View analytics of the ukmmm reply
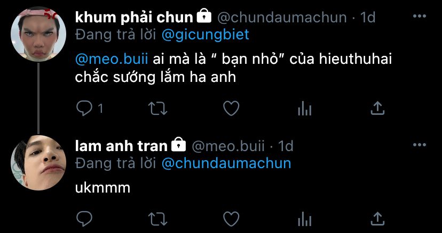This screenshot has height=233, width=442. pos(304,219)
